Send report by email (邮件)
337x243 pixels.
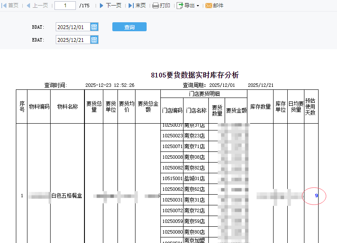tap(214, 6)
